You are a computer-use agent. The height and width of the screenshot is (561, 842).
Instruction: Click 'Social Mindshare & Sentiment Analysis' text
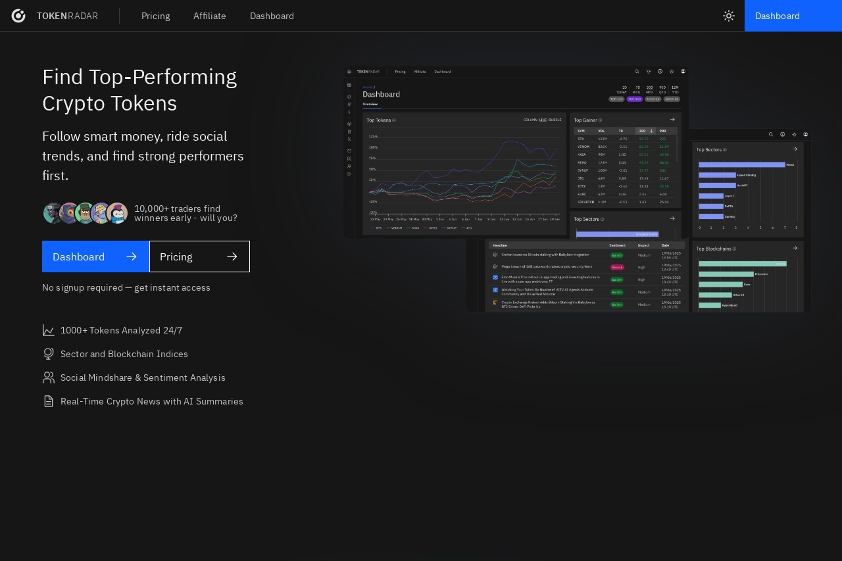pyautogui.click(x=143, y=378)
